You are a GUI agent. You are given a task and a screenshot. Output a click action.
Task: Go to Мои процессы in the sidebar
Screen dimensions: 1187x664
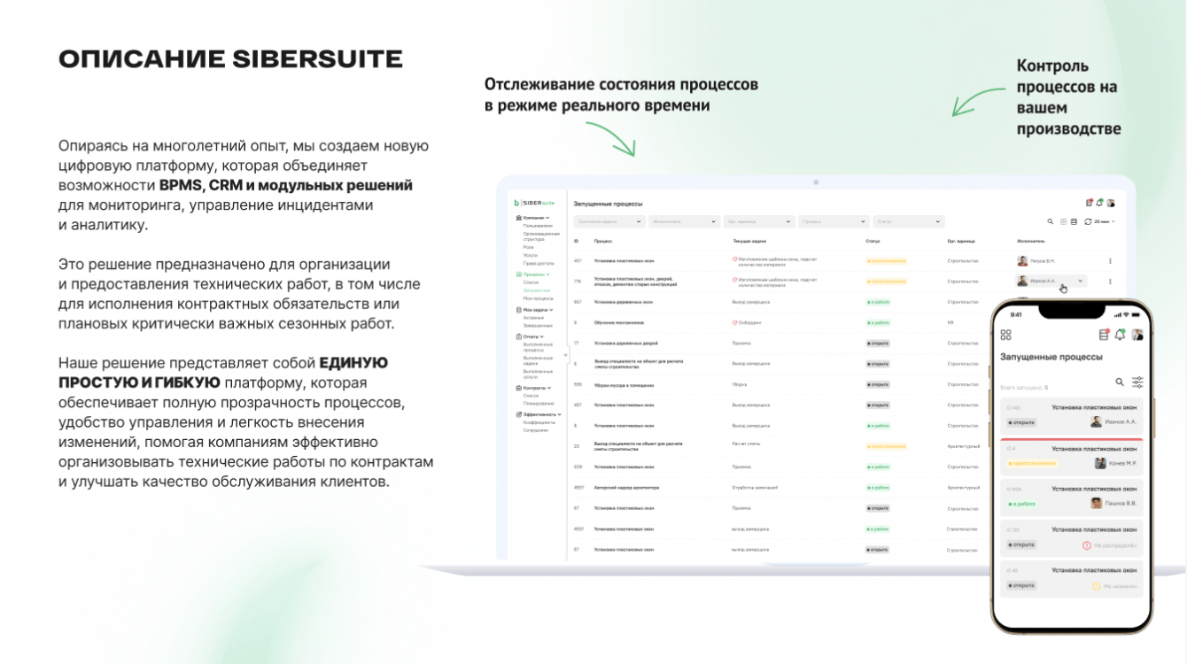pyautogui.click(x=538, y=297)
